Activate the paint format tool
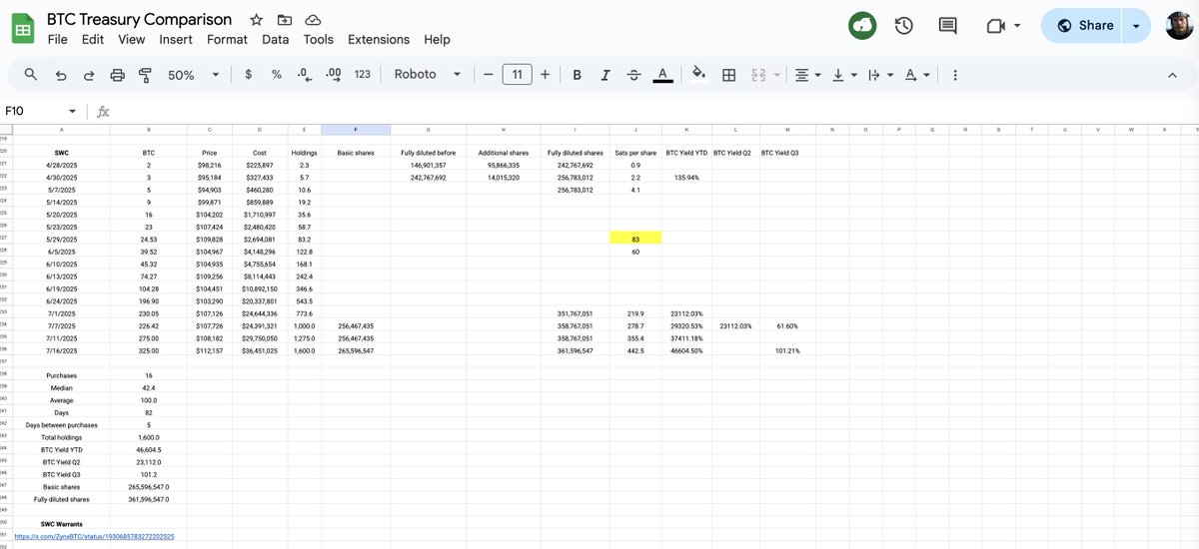Image resolution: width=1199 pixels, height=549 pixels. click(145, 75)
